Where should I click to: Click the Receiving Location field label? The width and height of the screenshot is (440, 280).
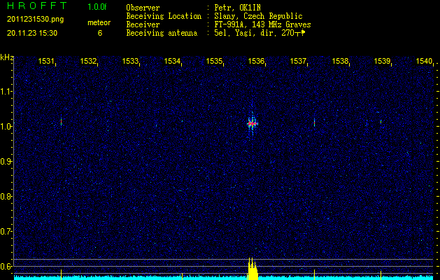[164, 16]
